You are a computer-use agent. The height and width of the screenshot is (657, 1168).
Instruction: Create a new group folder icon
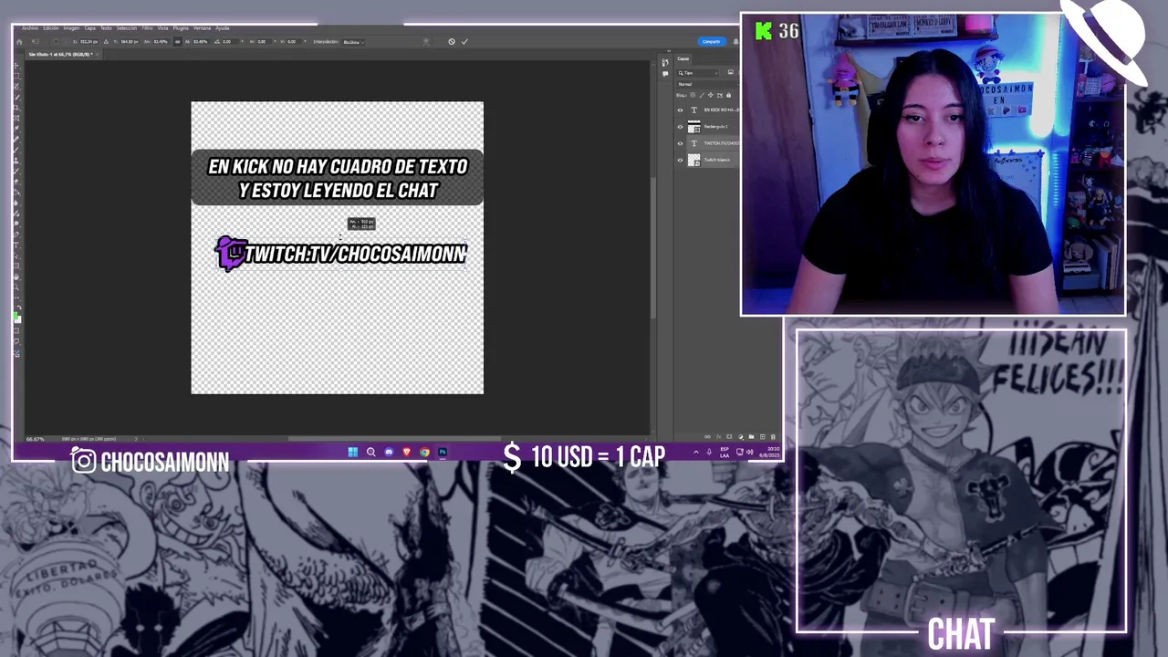pyautogui.click(x=751, y=436)
